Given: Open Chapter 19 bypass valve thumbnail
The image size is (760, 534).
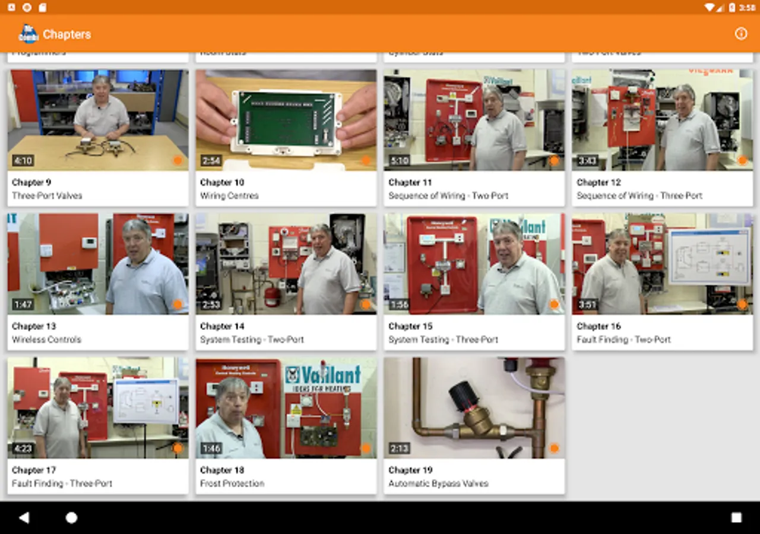Looking at the screenshot, I should pyautogui.click(x=474, y=408).
